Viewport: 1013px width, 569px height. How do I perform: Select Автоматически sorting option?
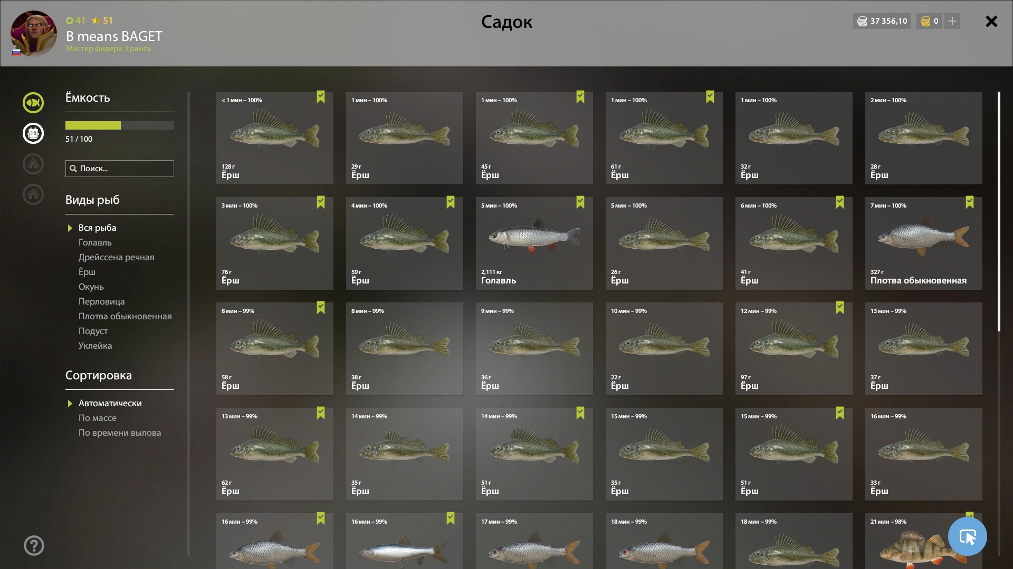click(x=110, y=403)
